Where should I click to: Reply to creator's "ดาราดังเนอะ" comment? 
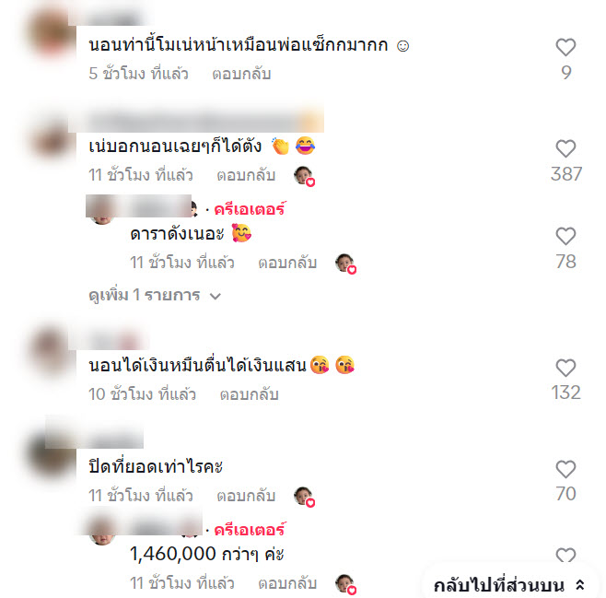click(x=287, y=263)
